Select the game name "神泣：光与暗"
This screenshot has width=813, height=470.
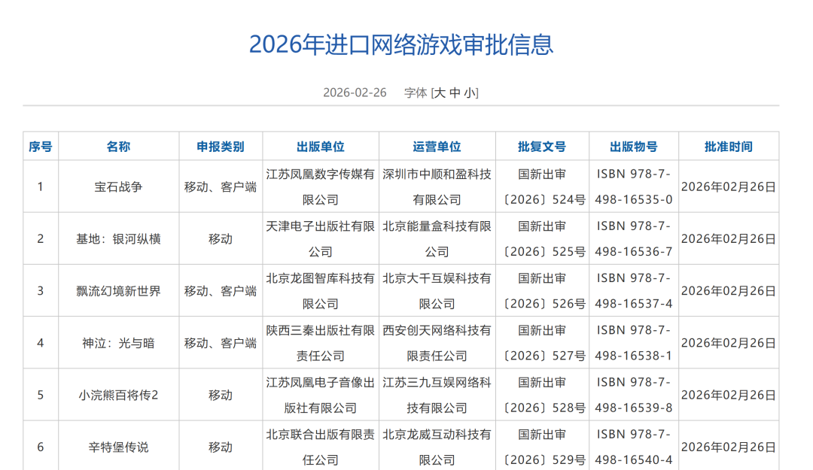[119, 342]
